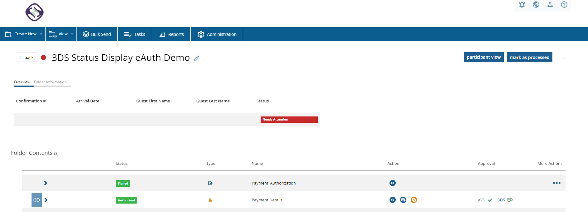
Task: Click the company logo in the header
Action: [x=34, y=12]
